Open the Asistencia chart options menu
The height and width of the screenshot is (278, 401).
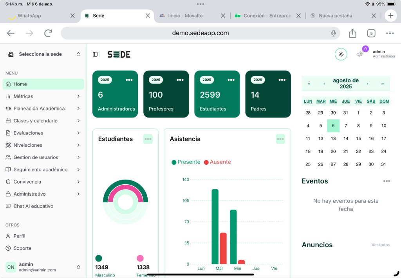click(x=280, y=139)
